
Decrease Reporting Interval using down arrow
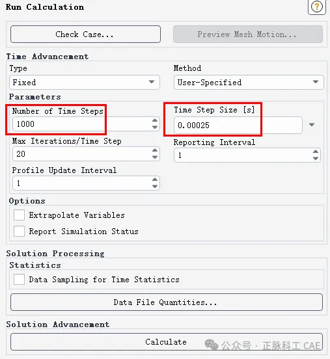point(316,159)
